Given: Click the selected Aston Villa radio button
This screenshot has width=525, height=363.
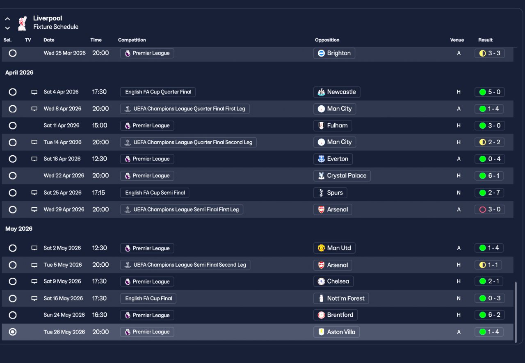Looking at the screenshot, I should tap(13, 332).
